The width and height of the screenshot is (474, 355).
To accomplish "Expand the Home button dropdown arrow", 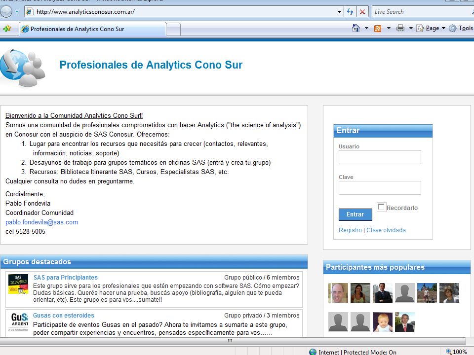I will click(366, 29).
